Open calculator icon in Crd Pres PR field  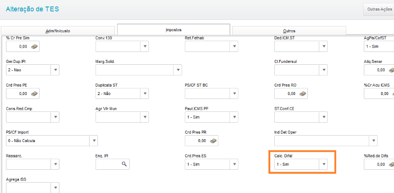[x=213, y=141]
